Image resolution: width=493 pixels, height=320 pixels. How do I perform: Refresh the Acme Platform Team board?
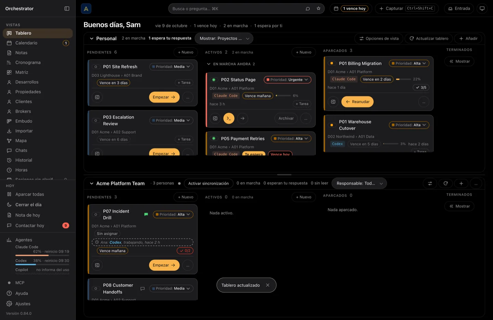pyautogui.click(x=446, y=183)
